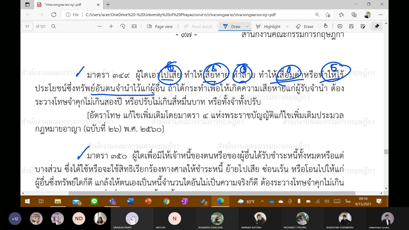Image resolution: width=409 pixels, height=230 pixels.
Task: Click the page number field showing 97
Action: (x=27, y=27)
